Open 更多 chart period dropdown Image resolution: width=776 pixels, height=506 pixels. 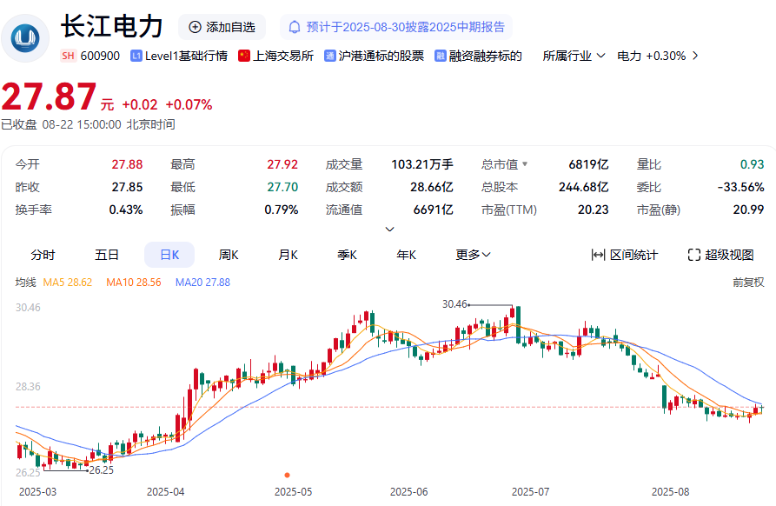coord(473,255)
